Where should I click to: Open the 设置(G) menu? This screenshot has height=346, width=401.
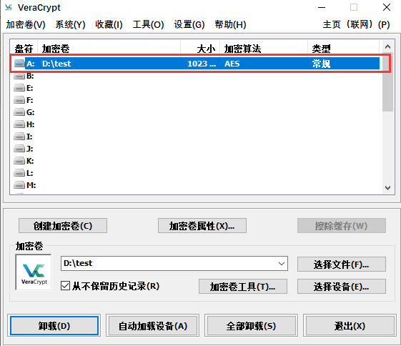pos(189,24)
